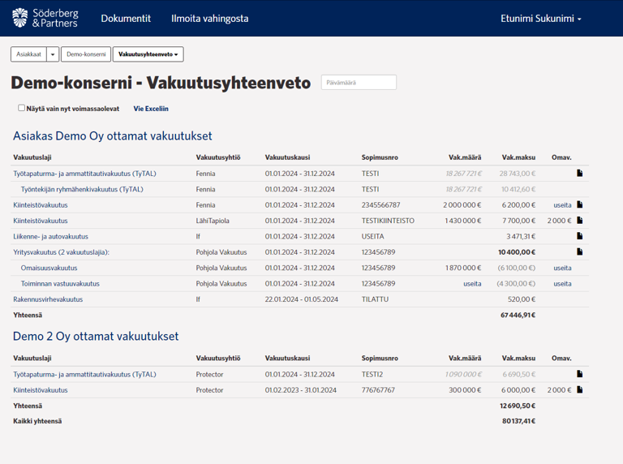Select total 67 446,91 € value
Screen dimensions: 623x464
tap(518, 315)
